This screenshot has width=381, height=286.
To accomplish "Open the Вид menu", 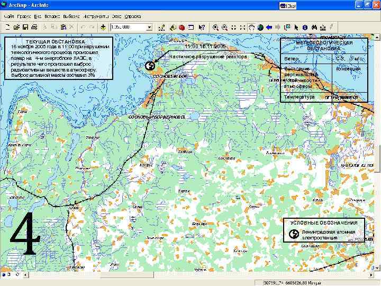I will tap(38, 16).
